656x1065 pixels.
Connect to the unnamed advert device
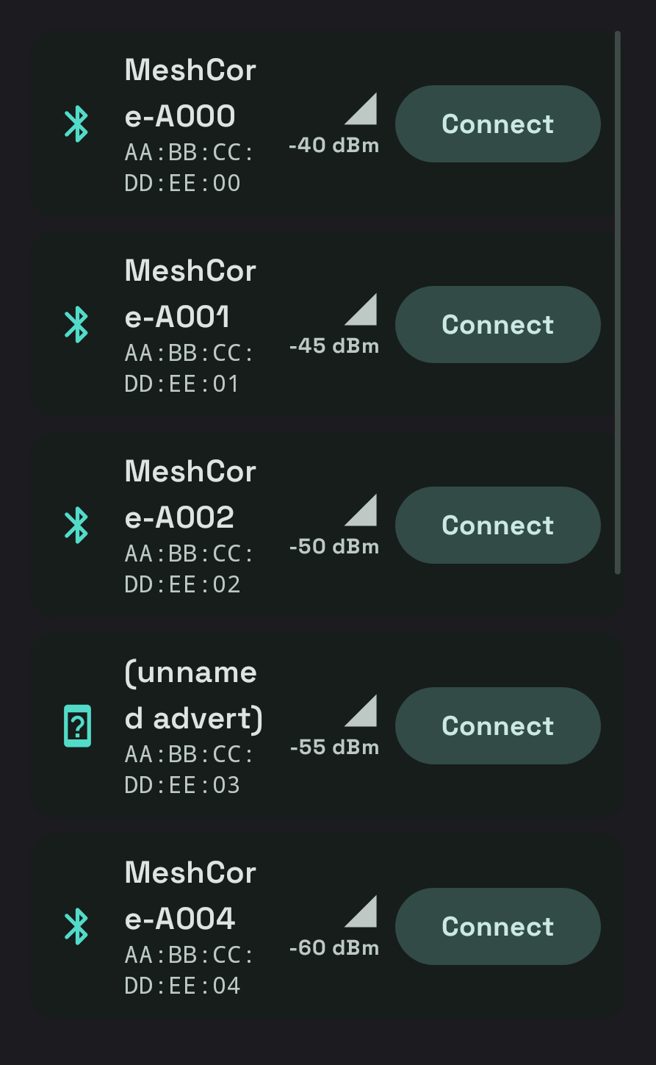point(498,725)
